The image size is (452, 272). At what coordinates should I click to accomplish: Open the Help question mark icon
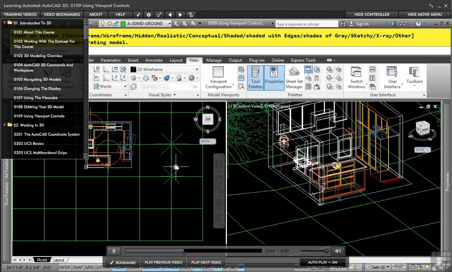coord(419,24)
